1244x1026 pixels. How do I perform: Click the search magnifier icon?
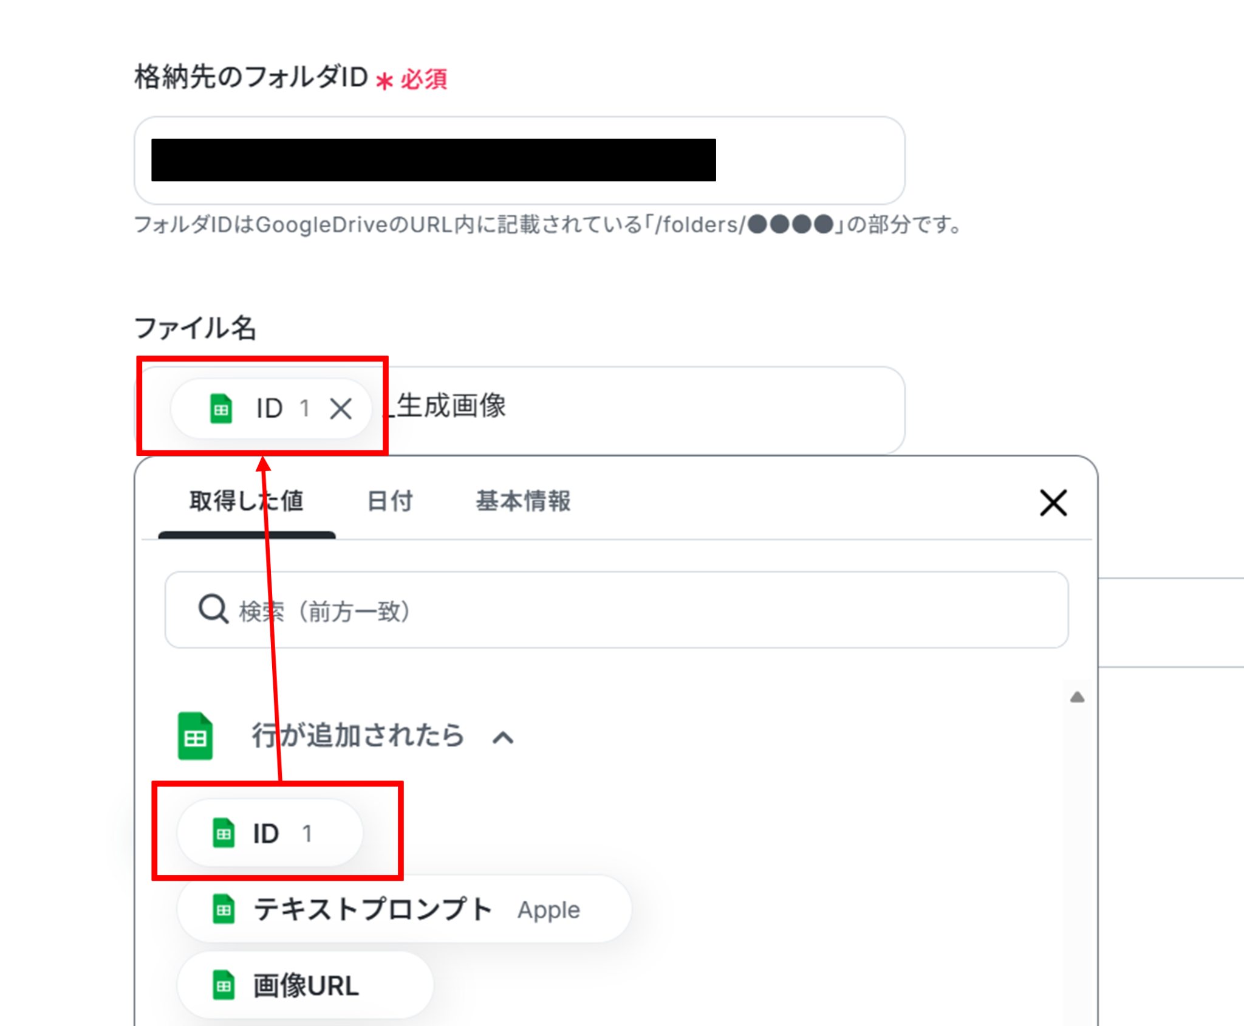[213, 609]
